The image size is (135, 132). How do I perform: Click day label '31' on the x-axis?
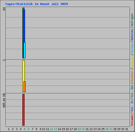tap(127, 129)
